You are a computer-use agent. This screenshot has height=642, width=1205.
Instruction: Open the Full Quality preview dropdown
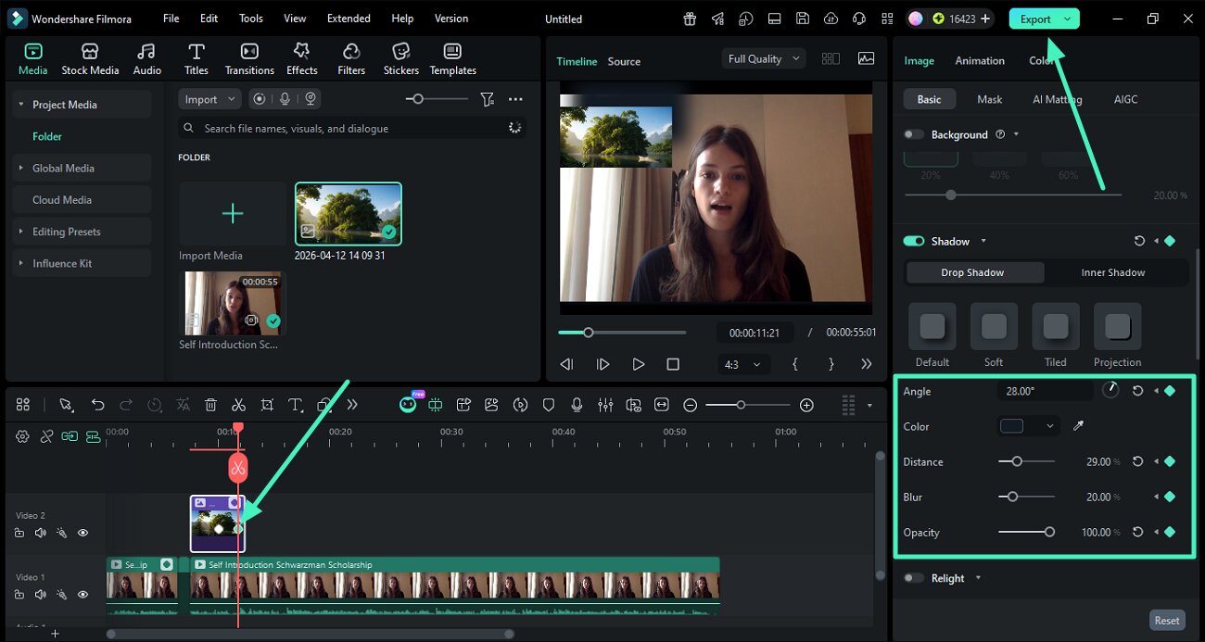(x=763, y=58)
